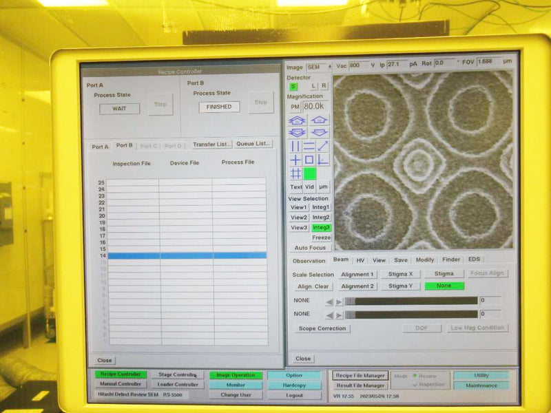This screenshot has width=551, height=413.
Task: Click the PM magnification button
Action: pyautogui.click(x=295, y=107)
